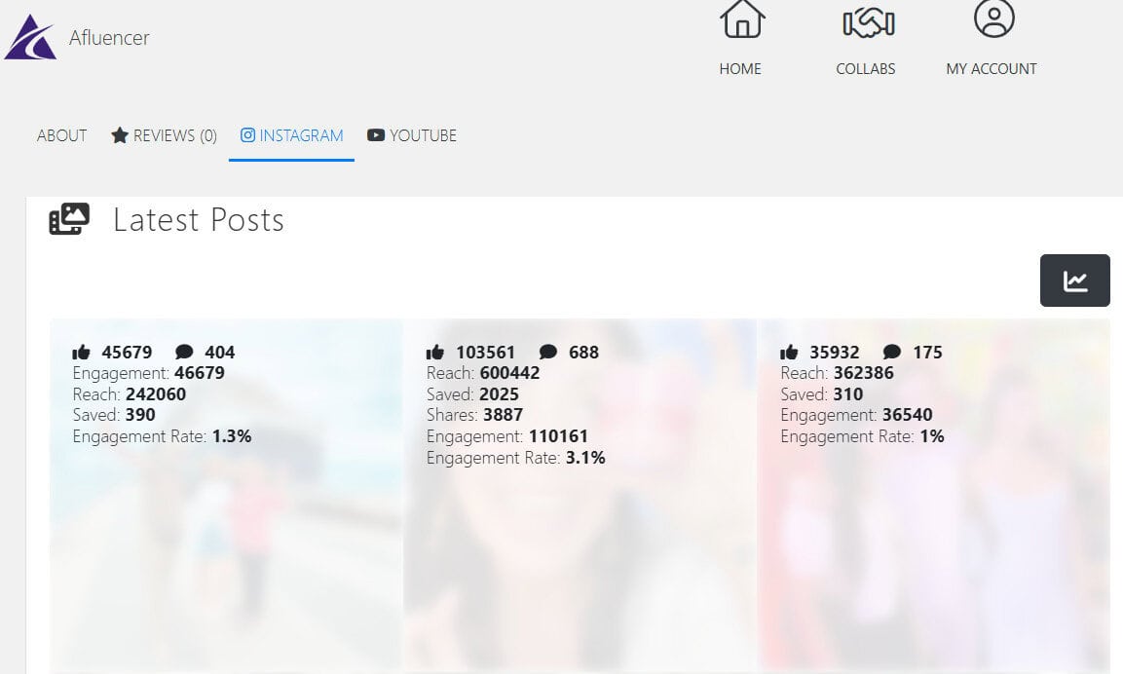The height and width of the screenshot is (674, 1123).
Task: Switch to the About tab
Action: [x=62, y=135]
